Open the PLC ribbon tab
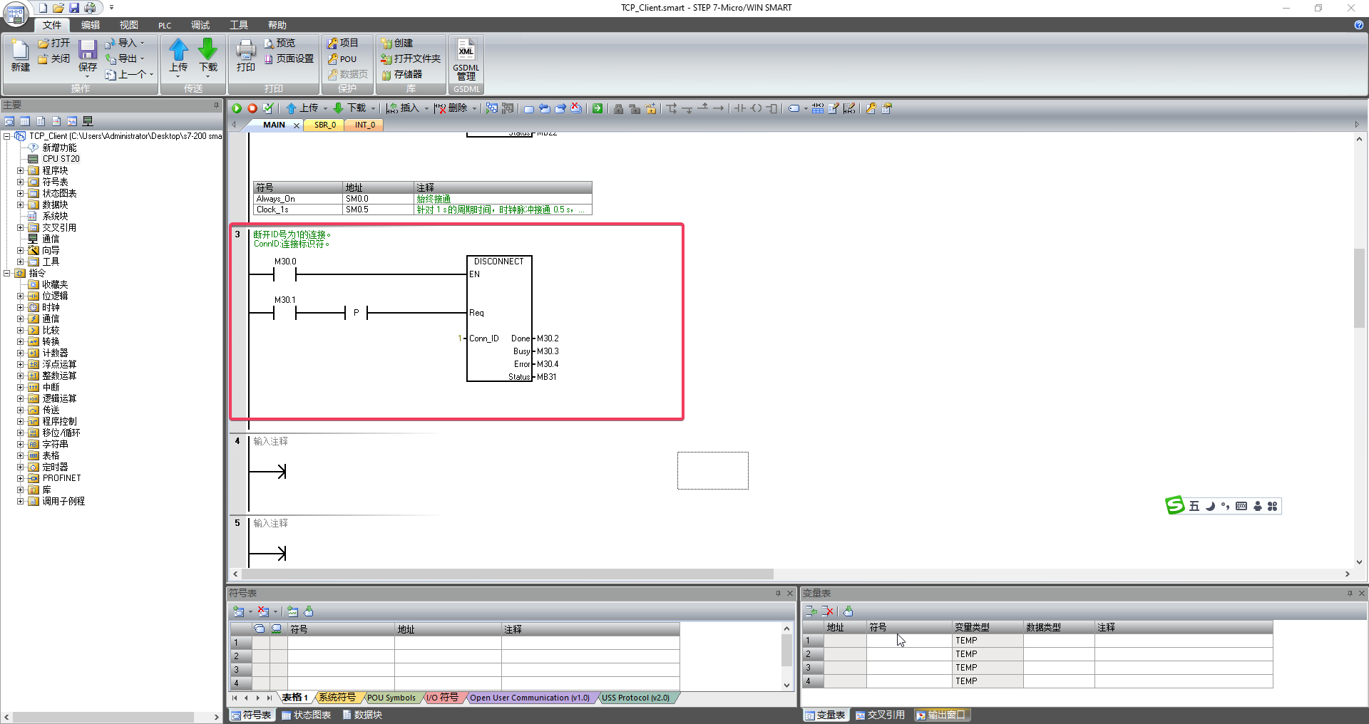 [x=165, y=25]
